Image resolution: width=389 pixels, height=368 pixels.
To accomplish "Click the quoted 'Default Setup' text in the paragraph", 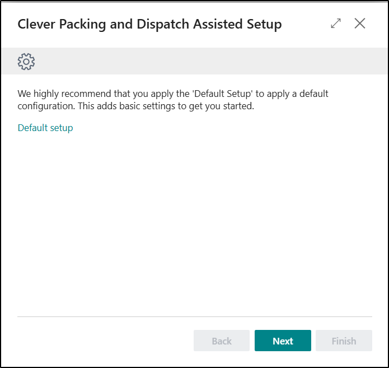I will click(x=223, y=94).
